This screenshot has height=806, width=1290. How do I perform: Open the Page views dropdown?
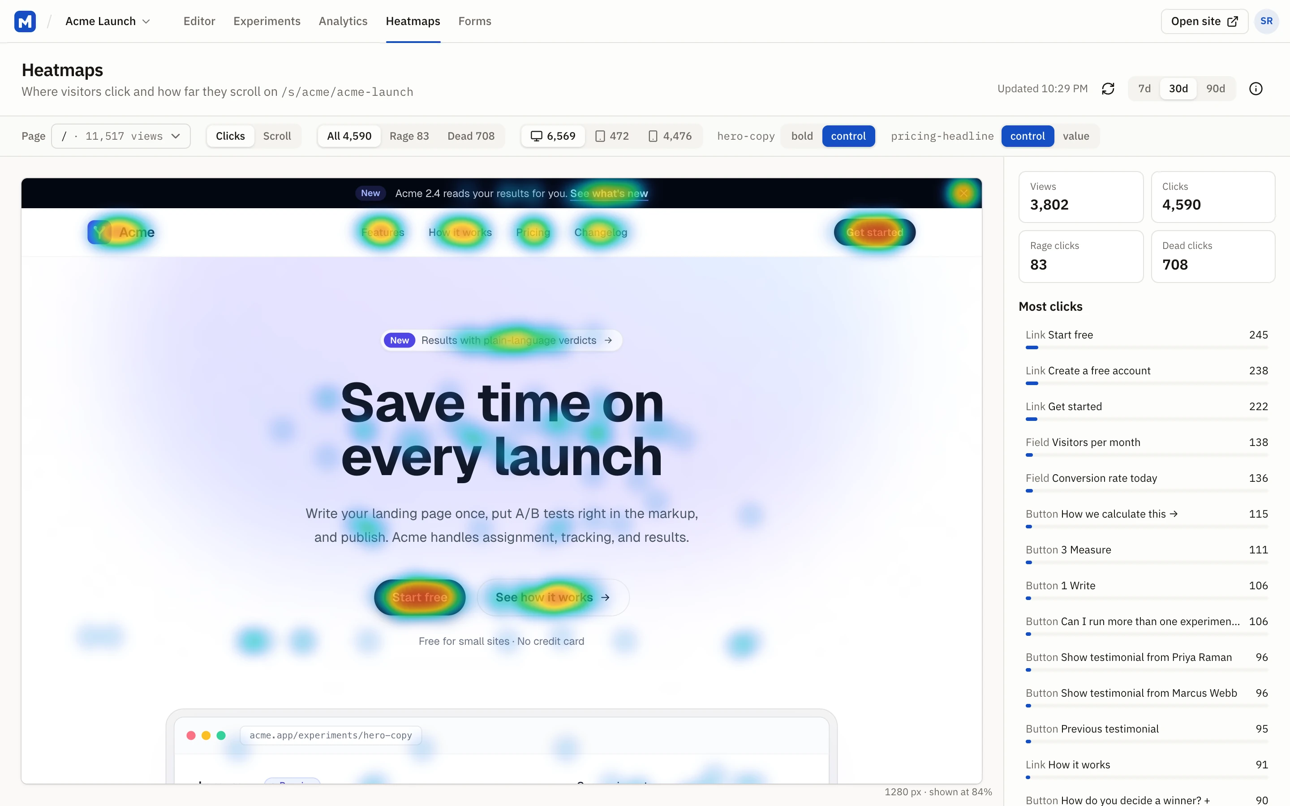point(121,136)
